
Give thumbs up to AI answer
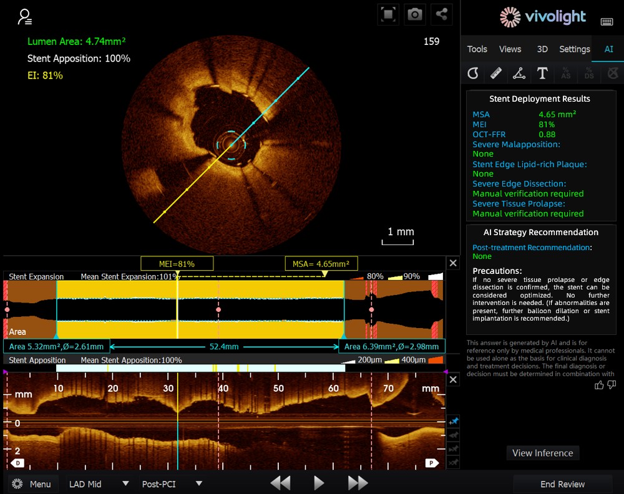(x=599, y=385)
